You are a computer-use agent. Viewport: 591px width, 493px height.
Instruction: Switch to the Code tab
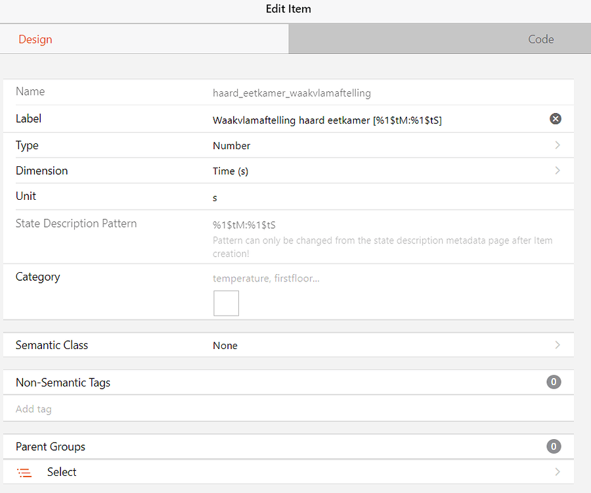tap(540, 39)
